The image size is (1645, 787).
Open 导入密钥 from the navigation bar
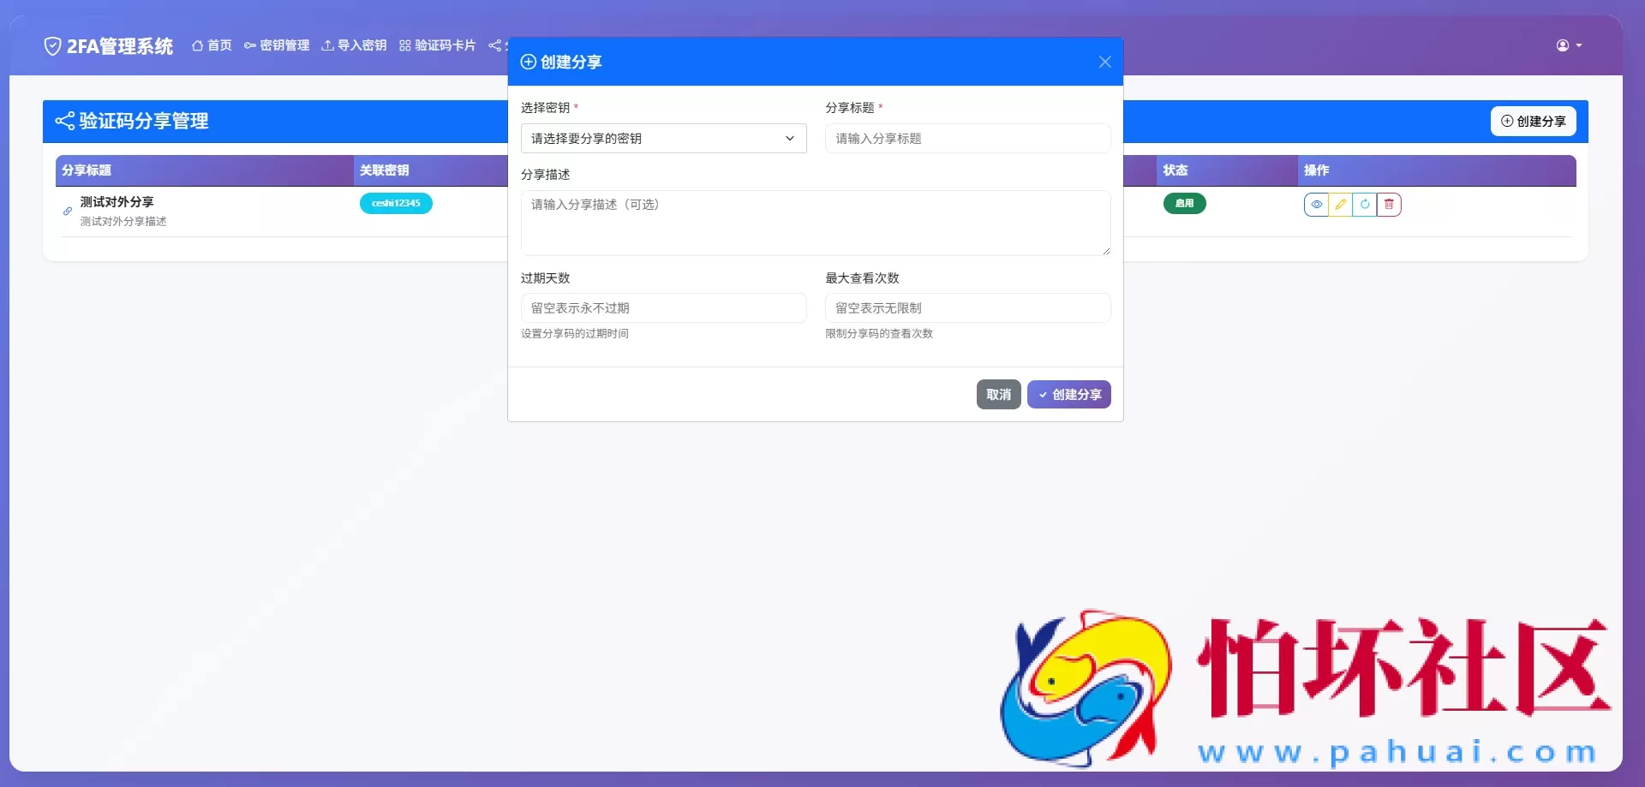(354, 45)
